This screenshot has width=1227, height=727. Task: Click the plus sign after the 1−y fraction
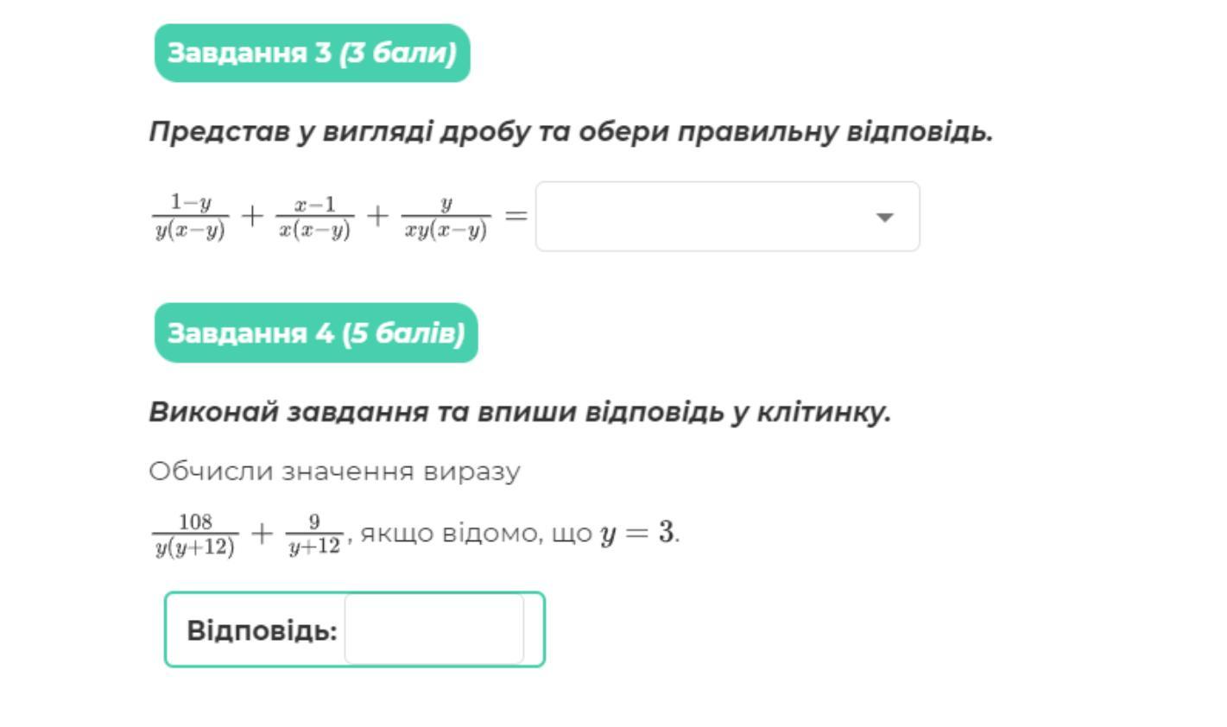[x=251, y=215]
